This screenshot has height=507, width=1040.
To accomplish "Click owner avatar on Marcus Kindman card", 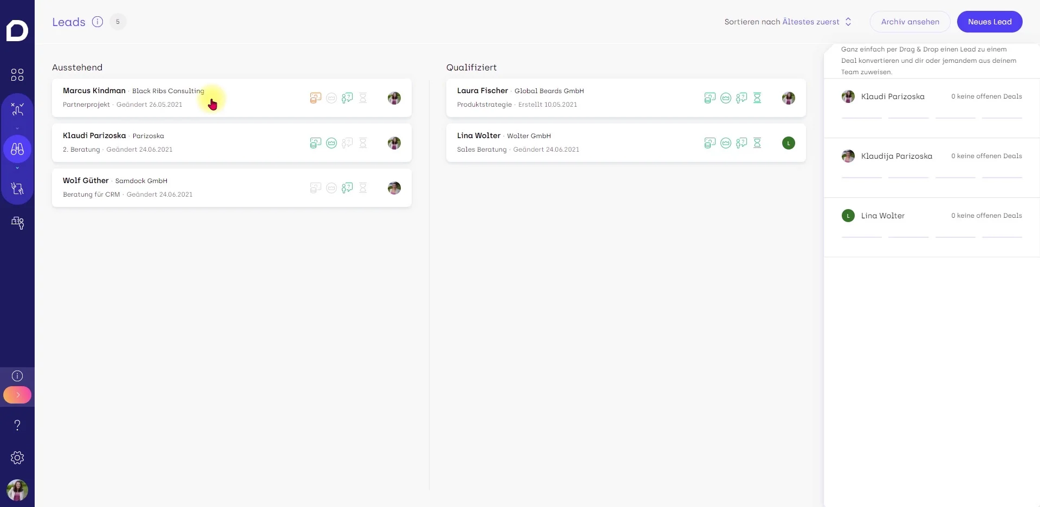I will (x=394, y=98).
